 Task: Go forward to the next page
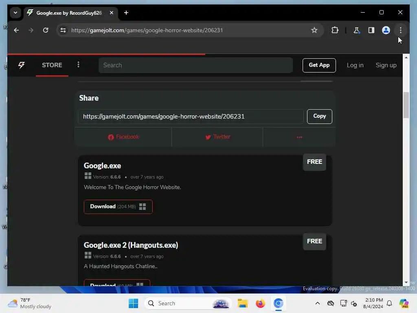31,30
